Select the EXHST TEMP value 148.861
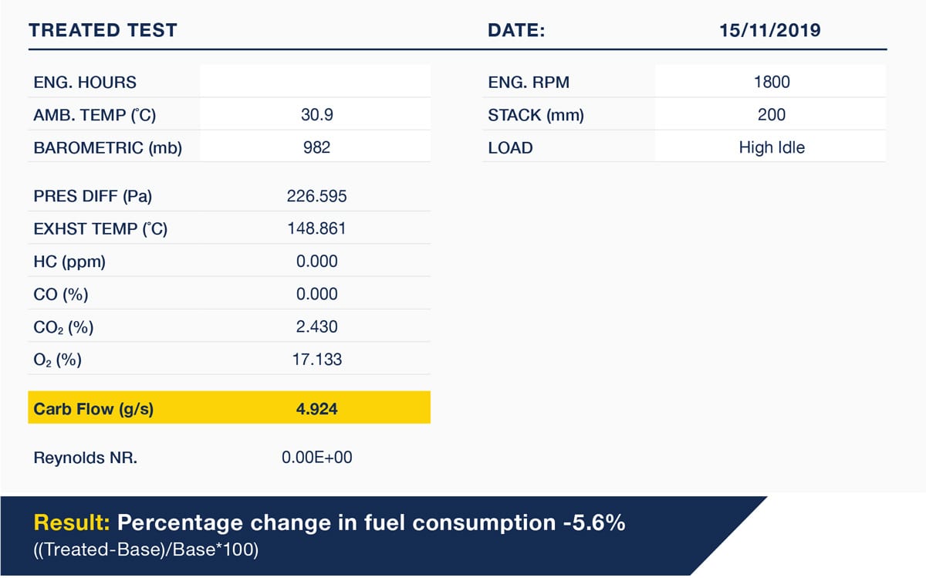The height and width of the screenshot is (578, 926). point(316,229)
